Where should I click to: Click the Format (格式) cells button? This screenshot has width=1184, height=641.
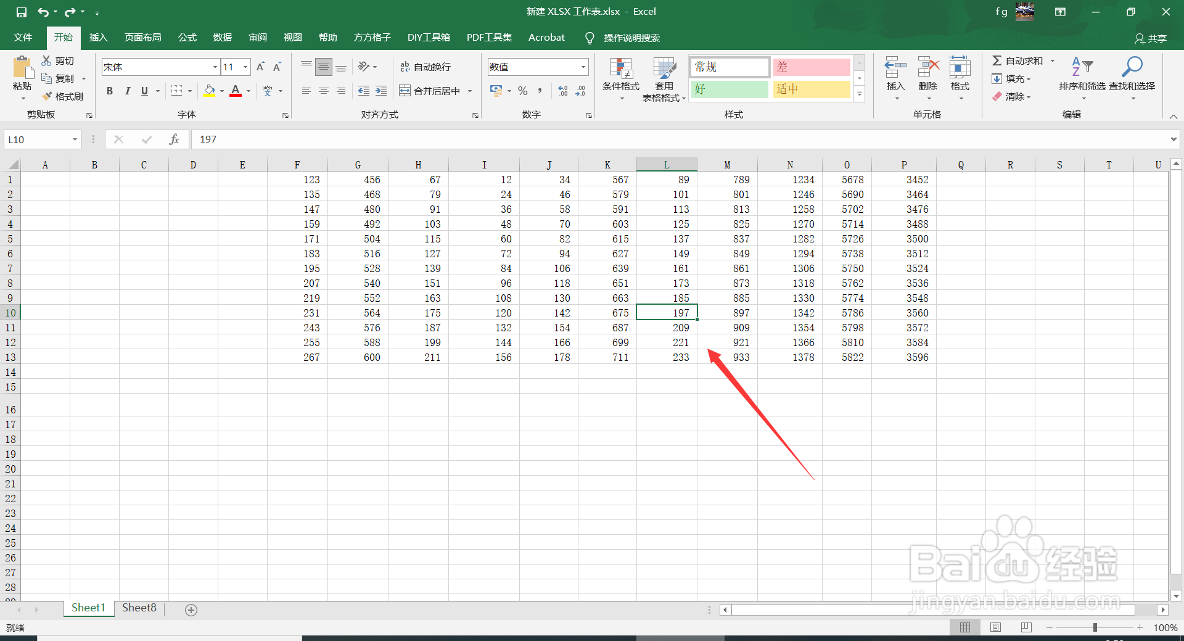[x=960, y=78]
